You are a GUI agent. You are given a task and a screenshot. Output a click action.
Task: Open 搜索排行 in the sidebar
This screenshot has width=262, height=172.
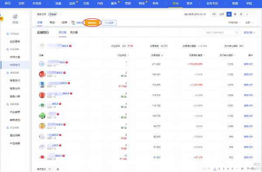(x=15, y=80)
